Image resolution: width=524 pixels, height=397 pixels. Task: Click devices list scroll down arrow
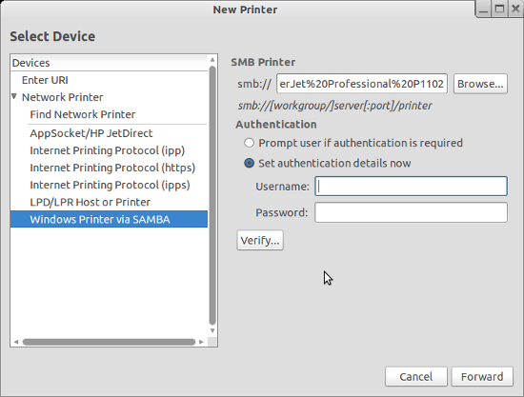click(x=212, y=330)
